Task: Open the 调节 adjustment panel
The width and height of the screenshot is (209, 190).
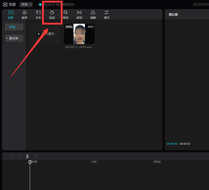Action: coord(106,15)
